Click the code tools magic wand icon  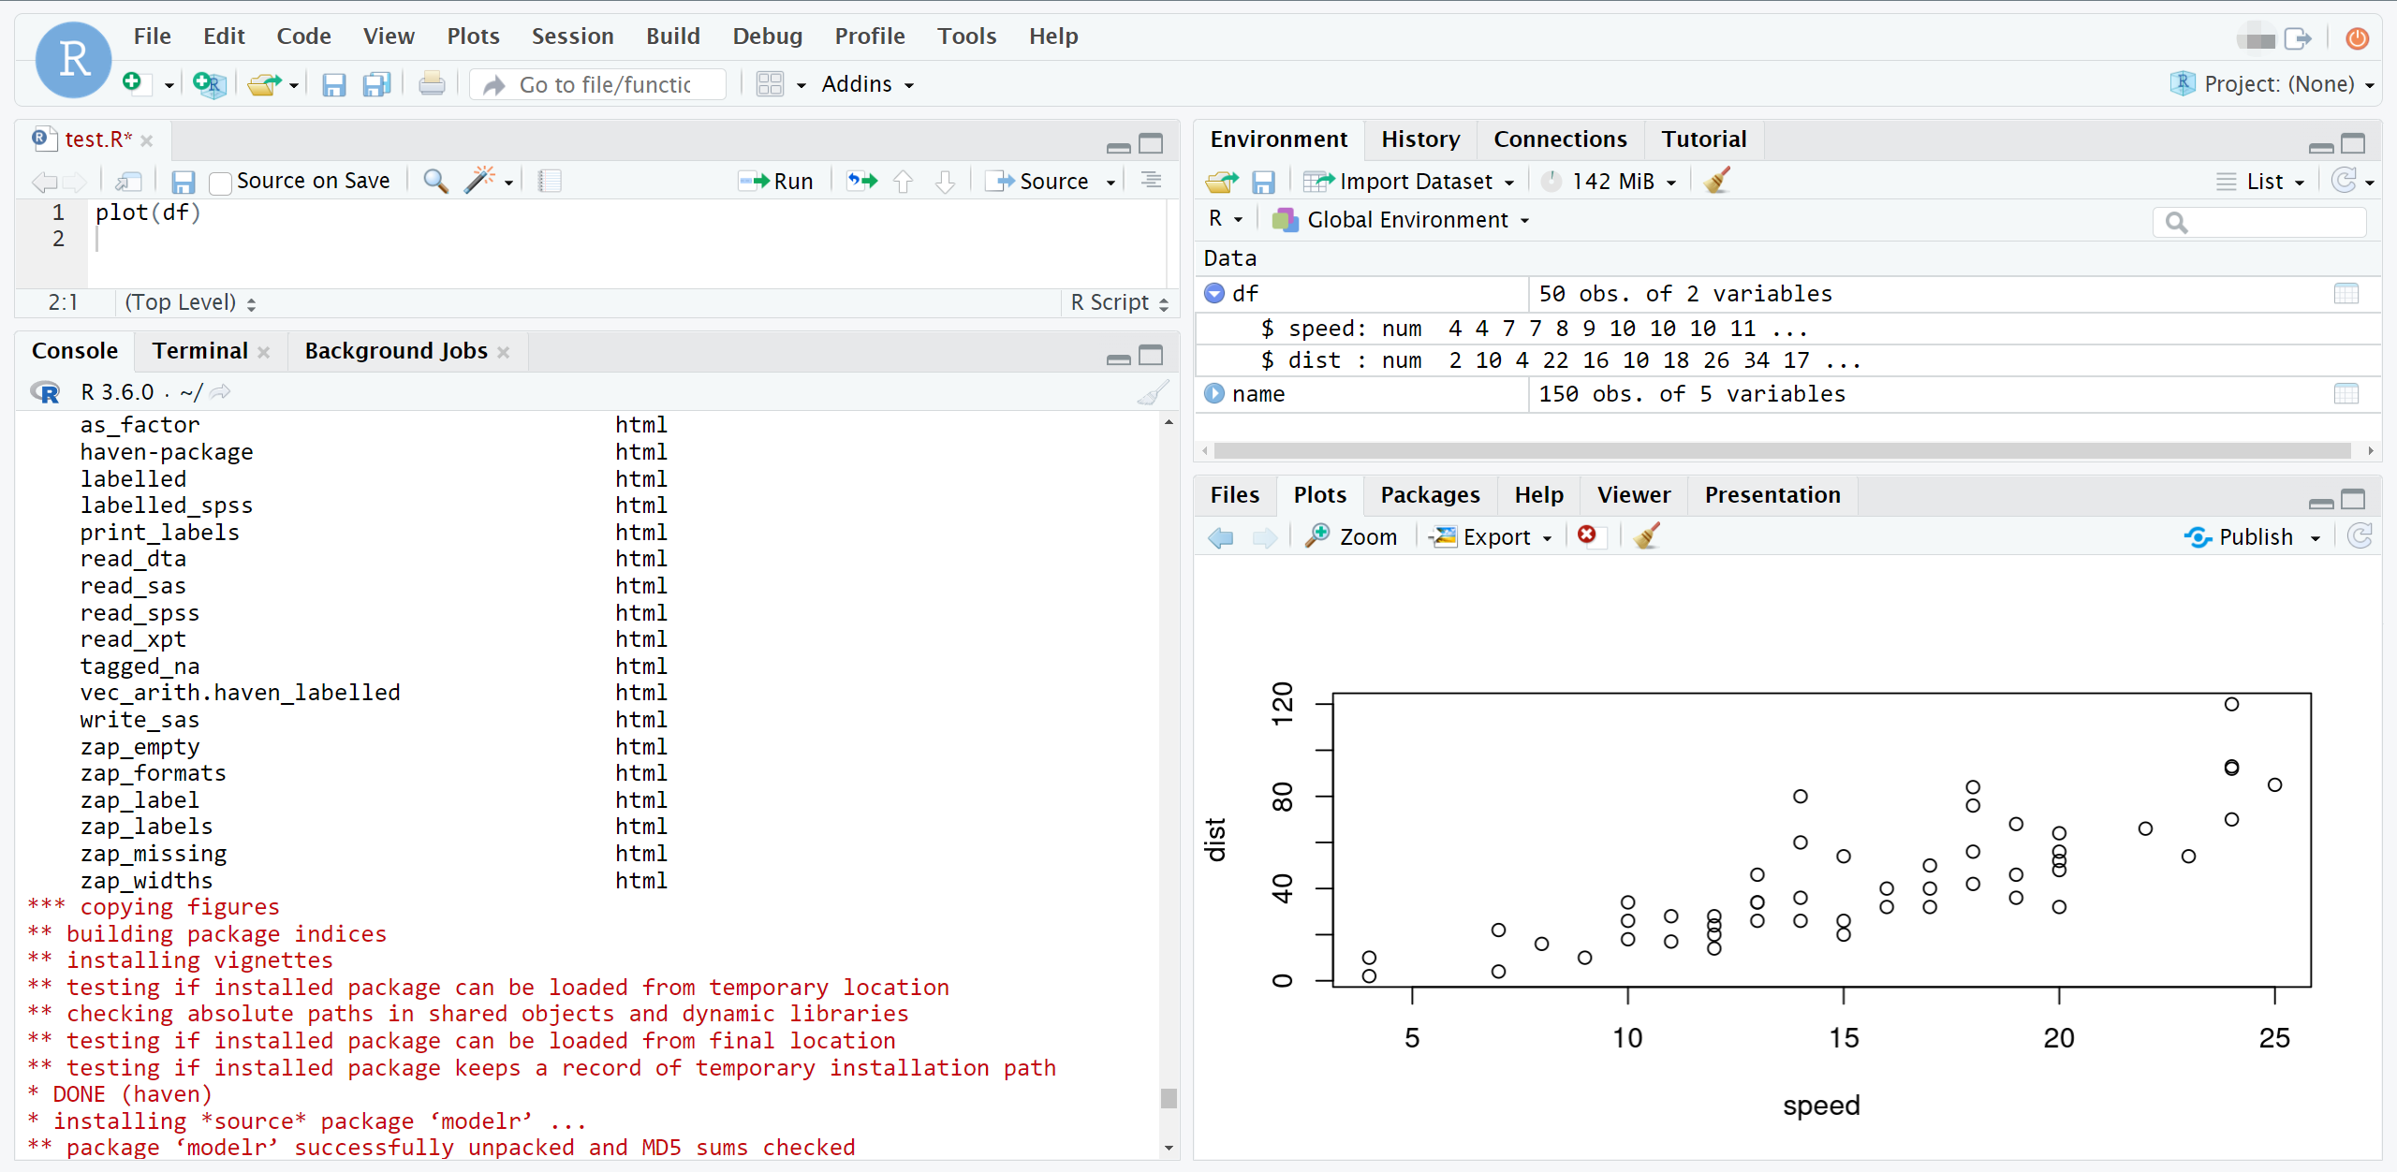click(479, 180)
